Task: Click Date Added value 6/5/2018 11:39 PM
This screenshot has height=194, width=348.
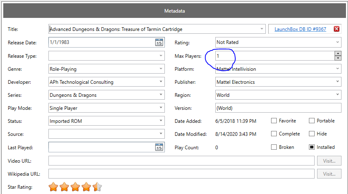Action: click(x=236, y=121)
